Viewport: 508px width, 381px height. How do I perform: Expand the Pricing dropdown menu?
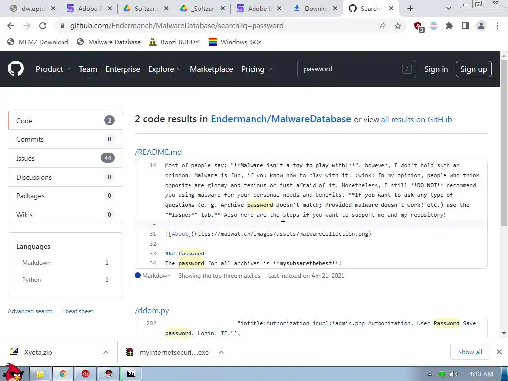(x=256, y=69)
